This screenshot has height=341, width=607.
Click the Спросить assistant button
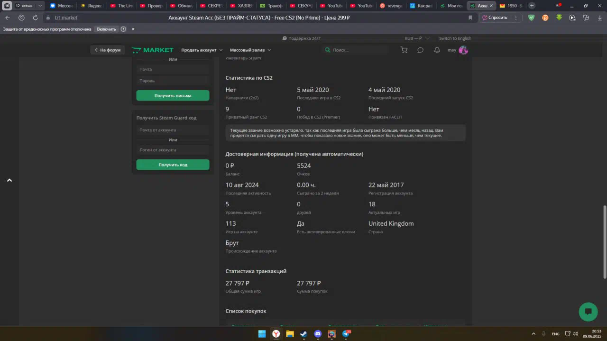coord(495,18)
